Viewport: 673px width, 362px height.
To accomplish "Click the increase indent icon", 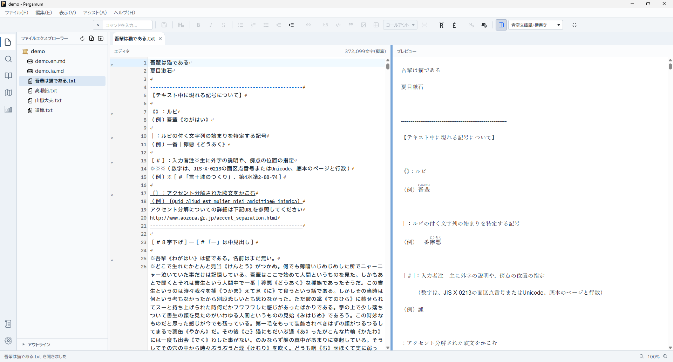I will point(291,25).
